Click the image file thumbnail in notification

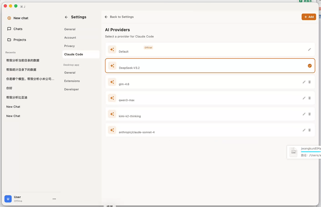[293, 152]
